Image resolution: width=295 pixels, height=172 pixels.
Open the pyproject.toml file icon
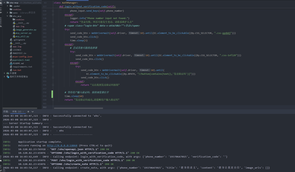click(11, 60)
